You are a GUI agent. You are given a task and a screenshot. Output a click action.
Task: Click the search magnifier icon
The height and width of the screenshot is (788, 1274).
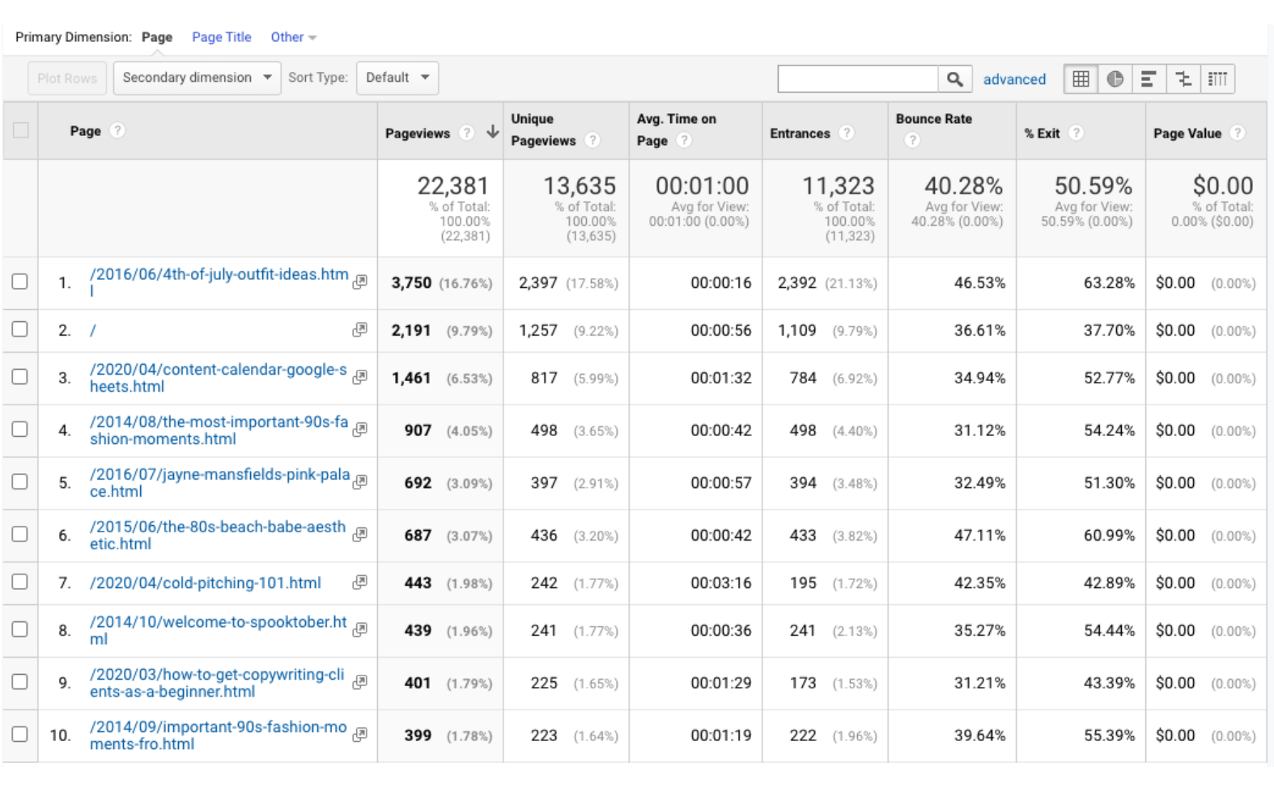[955, 79]
